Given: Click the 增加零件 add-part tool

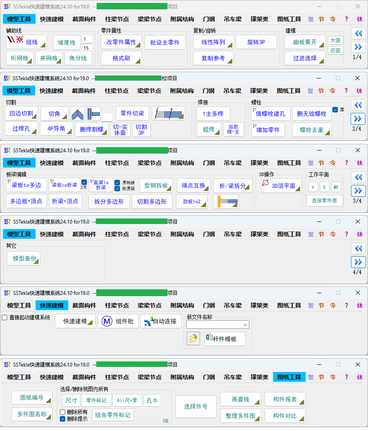Looking at the screenshot, I should pyautogui.click(x=268, y=130).
